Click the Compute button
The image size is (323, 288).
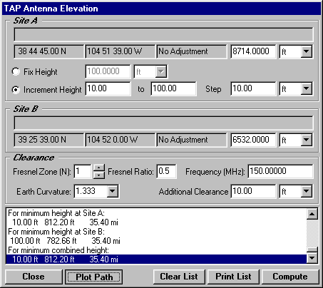pos(290,277)
